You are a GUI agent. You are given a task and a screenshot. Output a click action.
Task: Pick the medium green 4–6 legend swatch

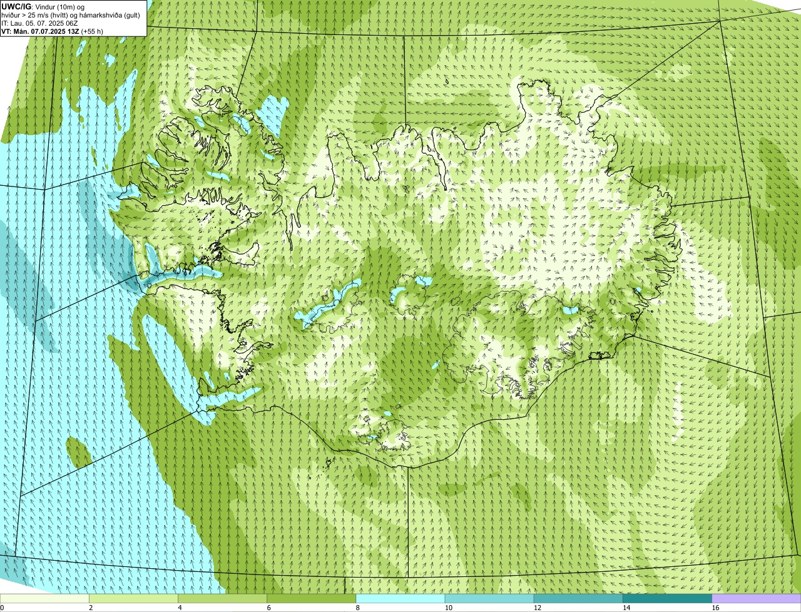[x=222, y=598]
